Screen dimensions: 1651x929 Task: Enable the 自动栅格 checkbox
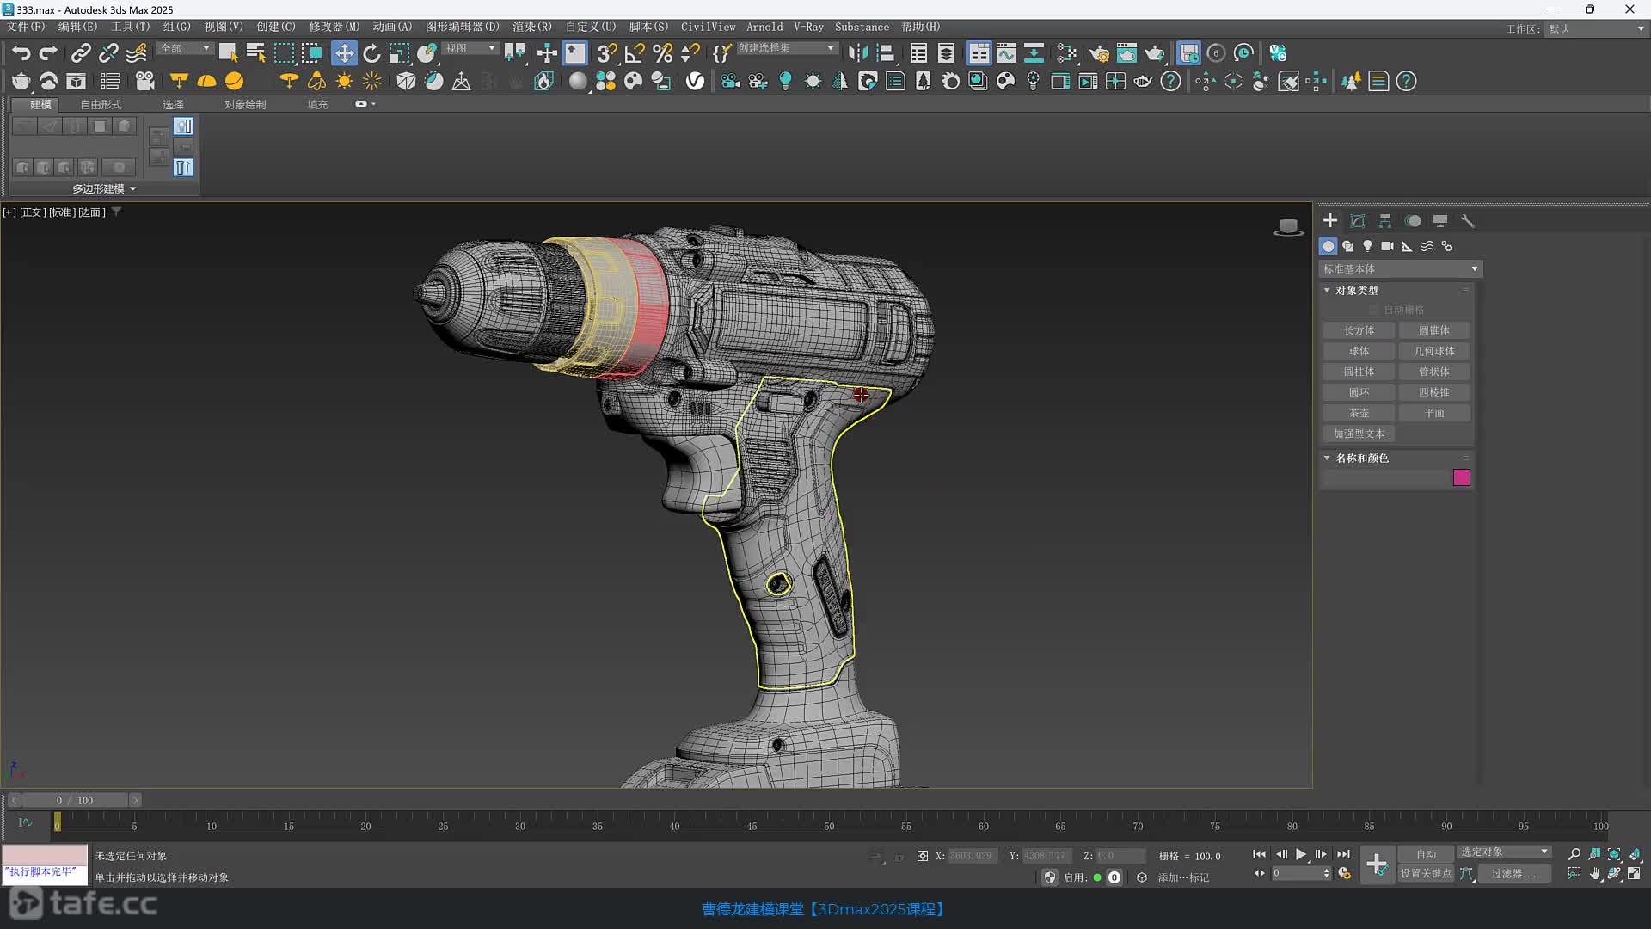[1374, 310]
